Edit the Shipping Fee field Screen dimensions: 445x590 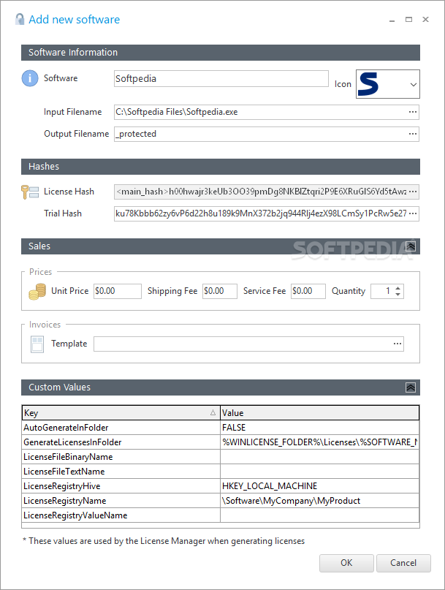[x=220, y=291]
